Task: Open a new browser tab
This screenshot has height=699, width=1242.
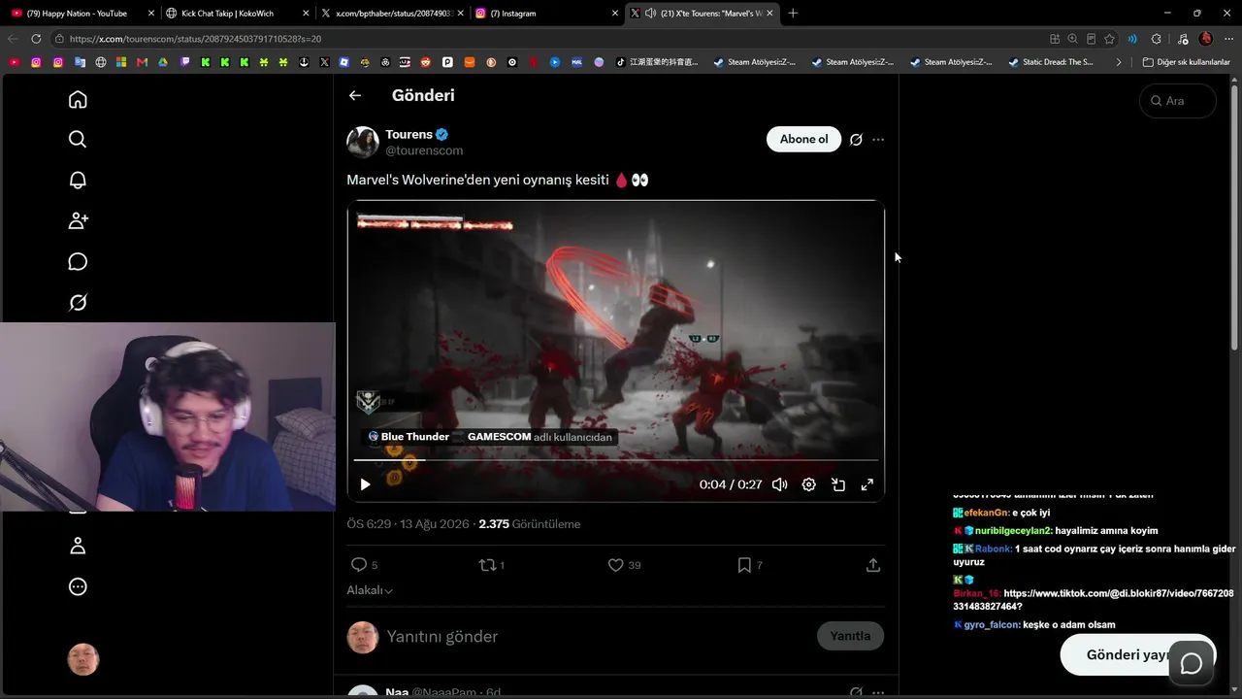Action: (793, 14)
